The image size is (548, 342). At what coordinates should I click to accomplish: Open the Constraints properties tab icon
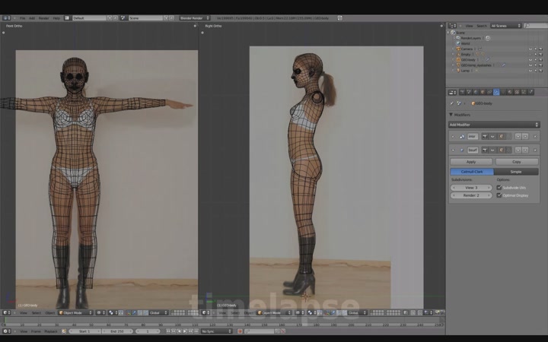click(489, 92)
